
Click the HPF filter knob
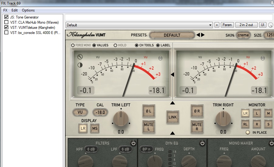85,162
